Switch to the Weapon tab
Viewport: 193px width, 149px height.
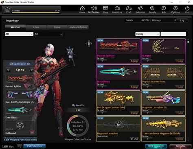click(15, 27)
